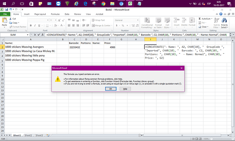Image resolution: width=235 pixels, height=141 pixels.
Task: Open the General number format dropdown
Action: 138,20
